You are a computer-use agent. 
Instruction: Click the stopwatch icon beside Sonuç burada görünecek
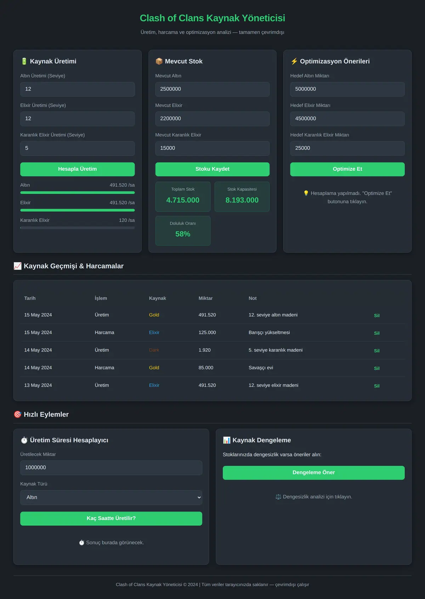81,543
